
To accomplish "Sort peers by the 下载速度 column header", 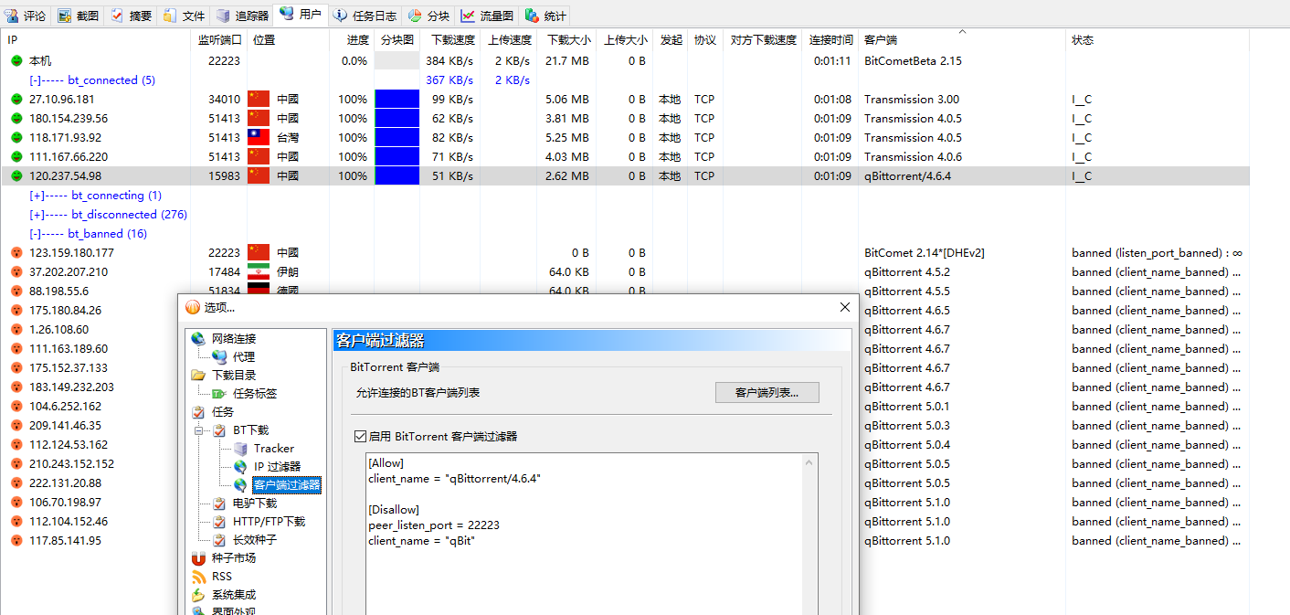I will tap(450, 40).
